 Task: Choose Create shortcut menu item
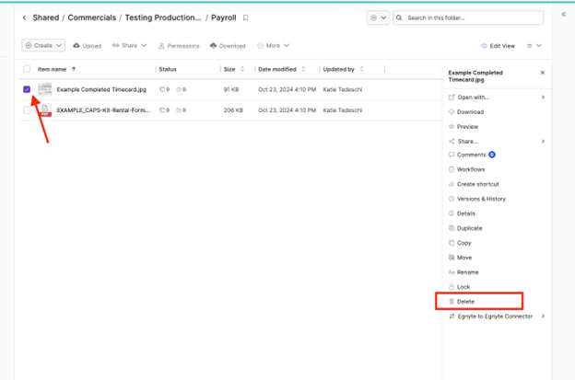point(474,184)
